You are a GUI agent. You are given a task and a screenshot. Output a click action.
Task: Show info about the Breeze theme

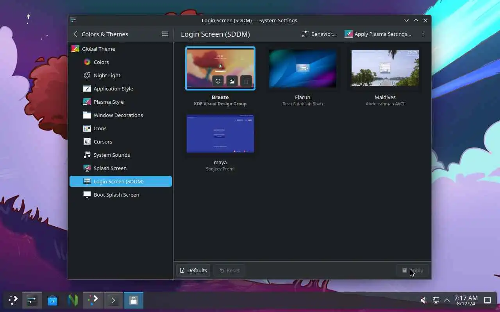(218, 81)
